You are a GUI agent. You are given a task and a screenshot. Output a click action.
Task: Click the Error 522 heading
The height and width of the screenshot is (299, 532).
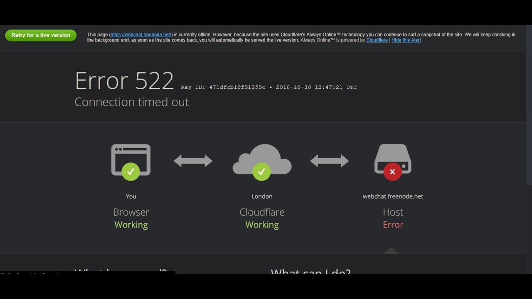124,81
